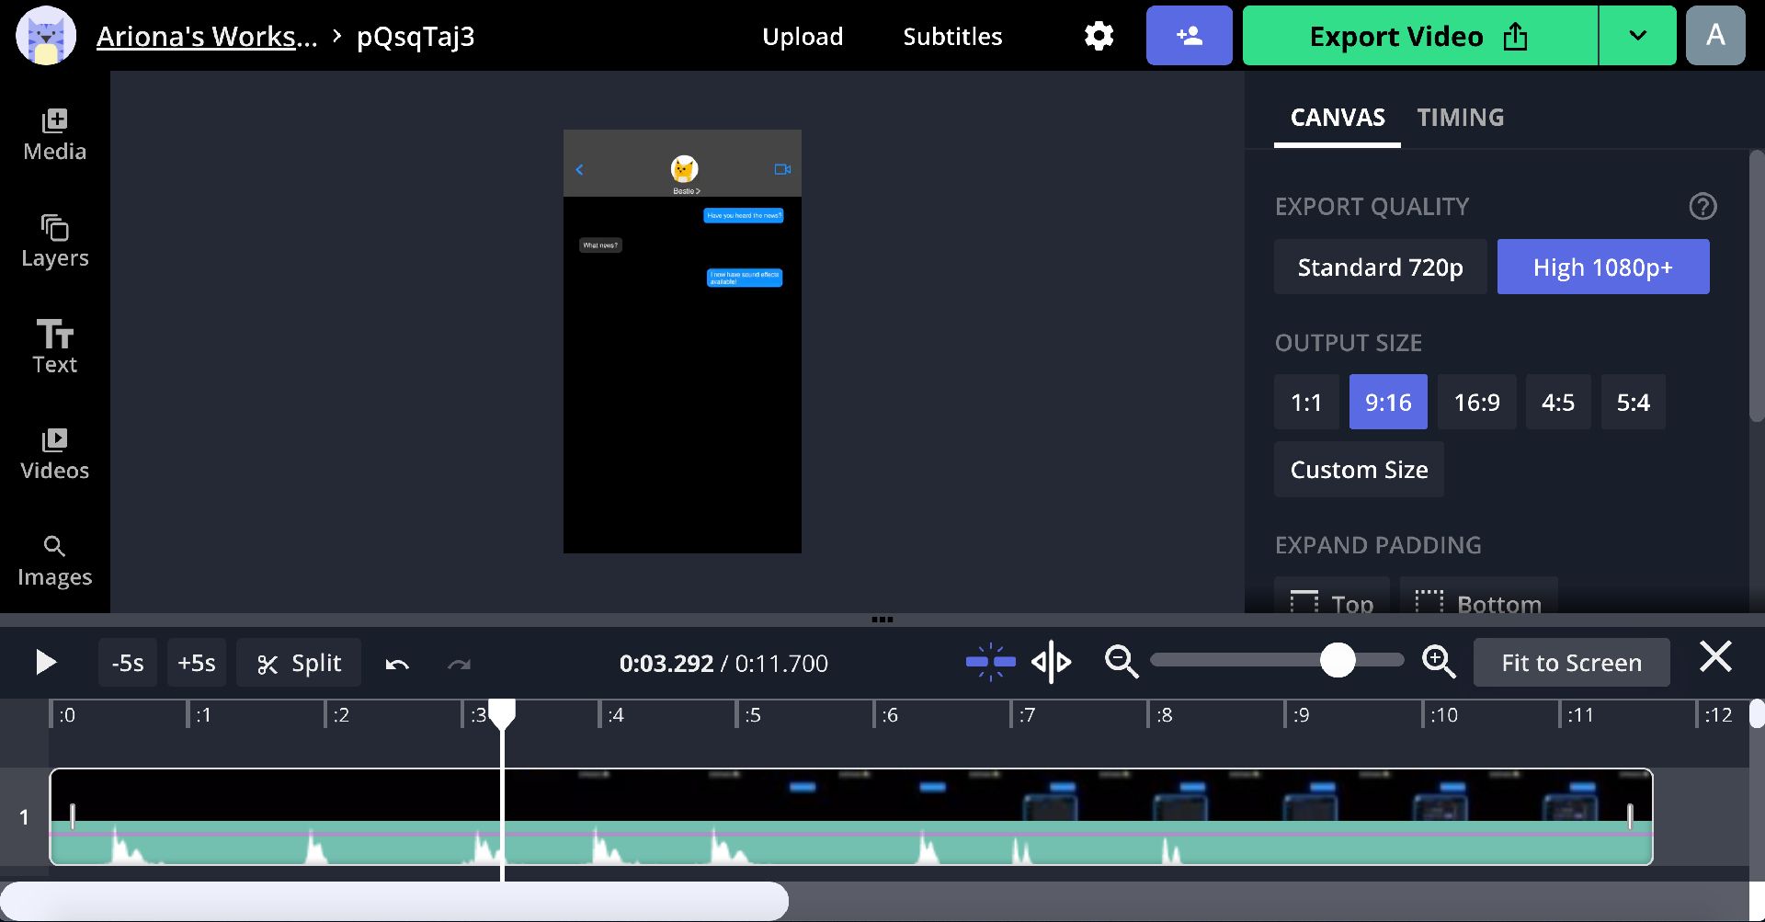The image size is (1765, 922).
Task: Open the user account avatar menu
Action: click(x=1715, y=36)
